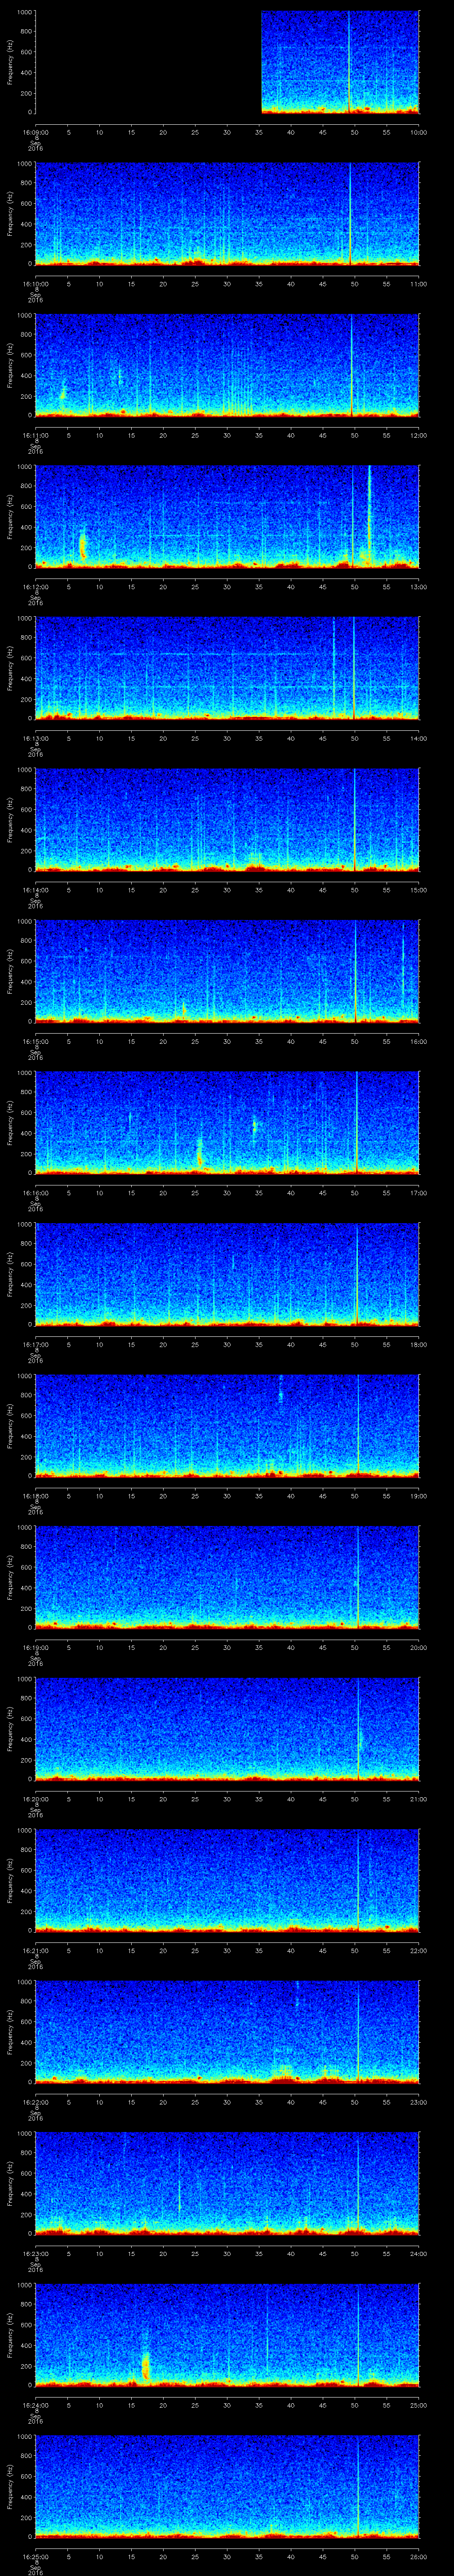Image resolution: width=454 pixels, height=2576 pixels.
Task: Open the spectrogram panel starting at 16:10:00
Action: coord(227,214)
